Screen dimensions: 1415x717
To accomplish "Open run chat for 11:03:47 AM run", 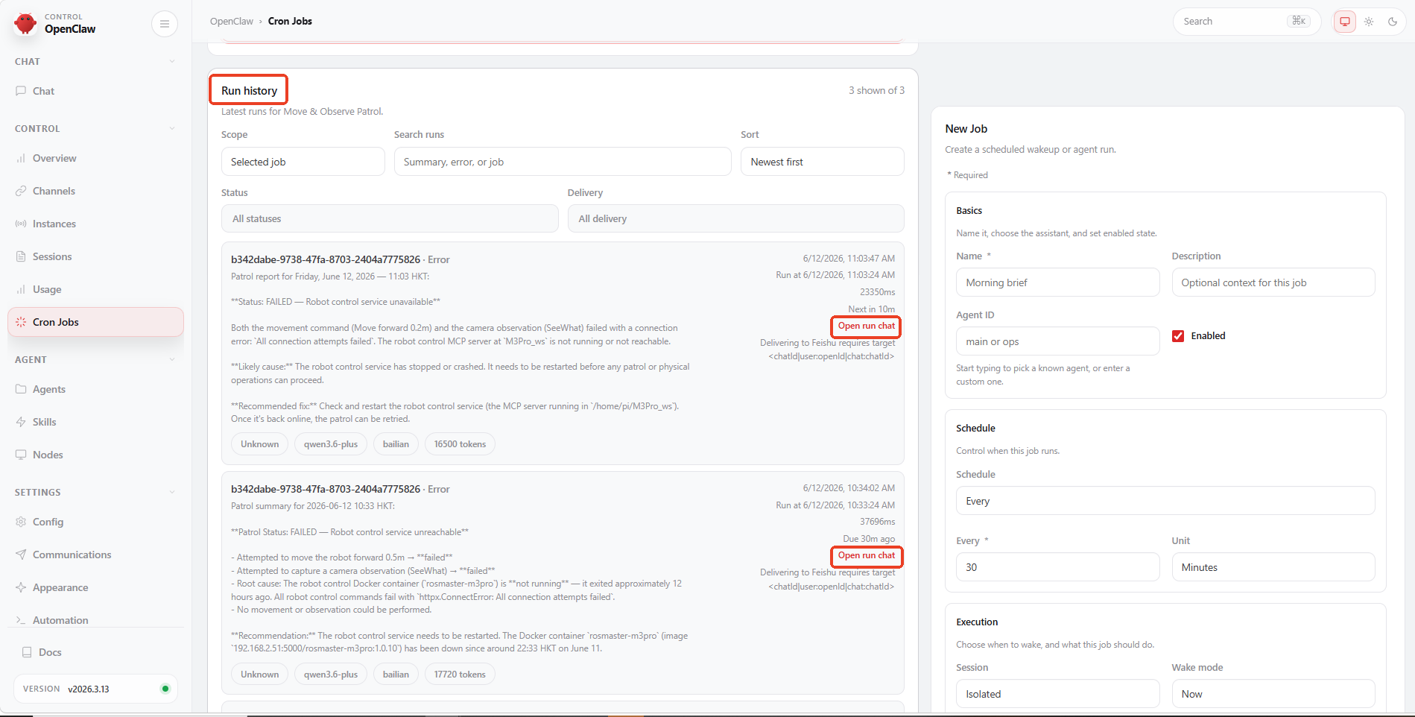I will (866, 326).
